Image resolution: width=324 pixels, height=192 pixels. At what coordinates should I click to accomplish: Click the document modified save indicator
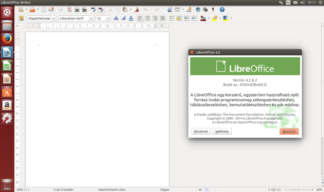pos(207,190)
